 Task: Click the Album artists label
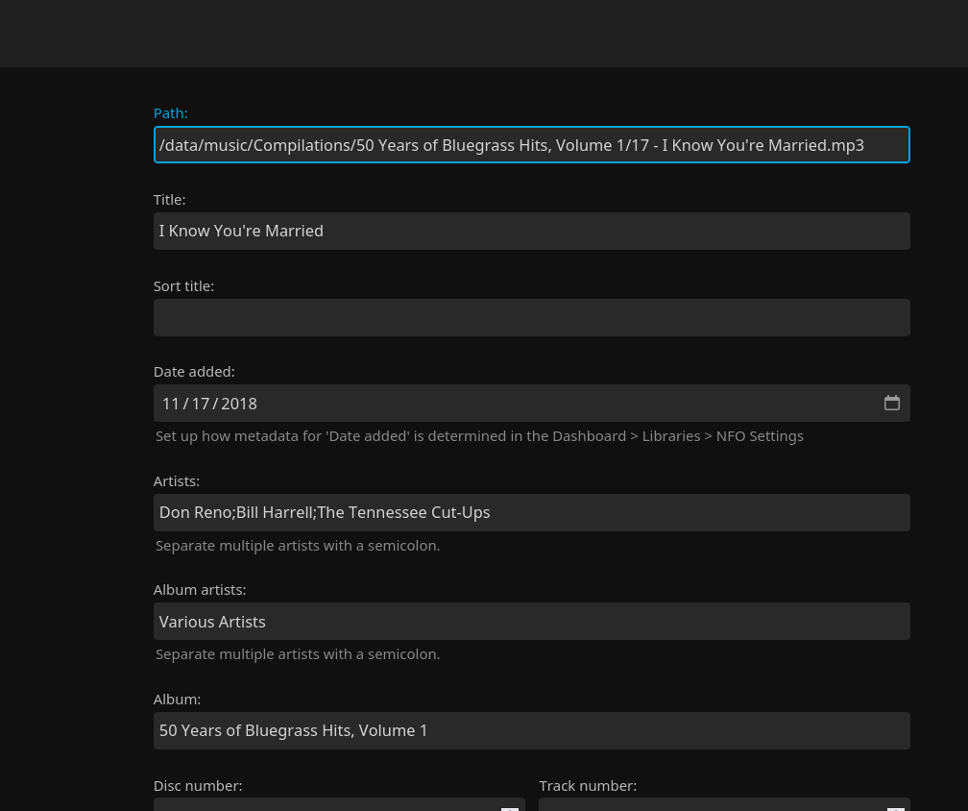[x=199, y=589]
